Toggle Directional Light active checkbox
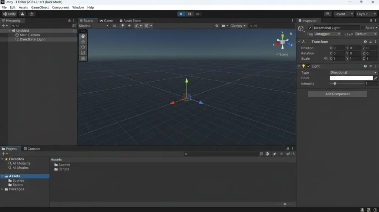 tap(310, 28)
